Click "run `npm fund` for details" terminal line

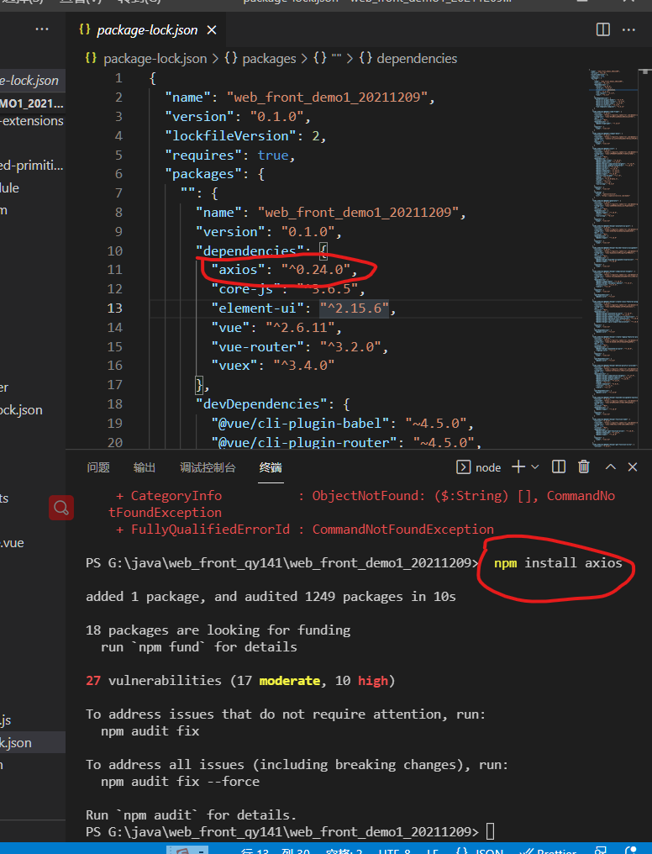tap(198, 646)
